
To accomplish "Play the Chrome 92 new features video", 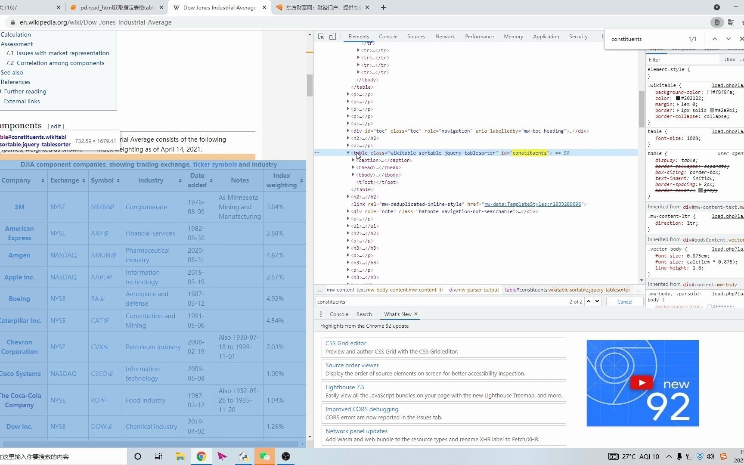I will (x=642, y=383).
